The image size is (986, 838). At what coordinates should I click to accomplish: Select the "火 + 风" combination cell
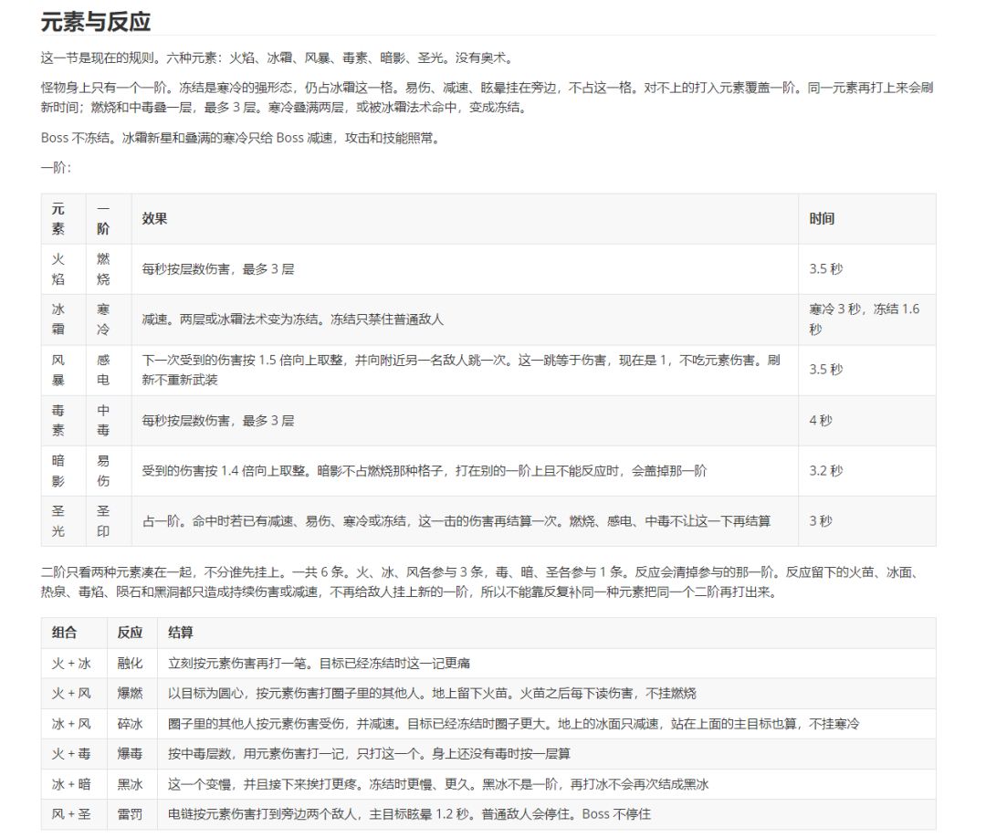coord(74,694)
